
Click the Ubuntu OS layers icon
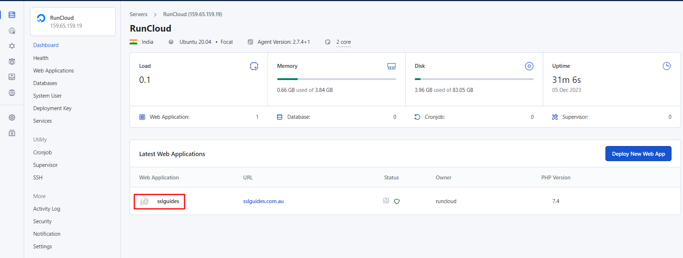pyautogui.click(x=171, y=42)
